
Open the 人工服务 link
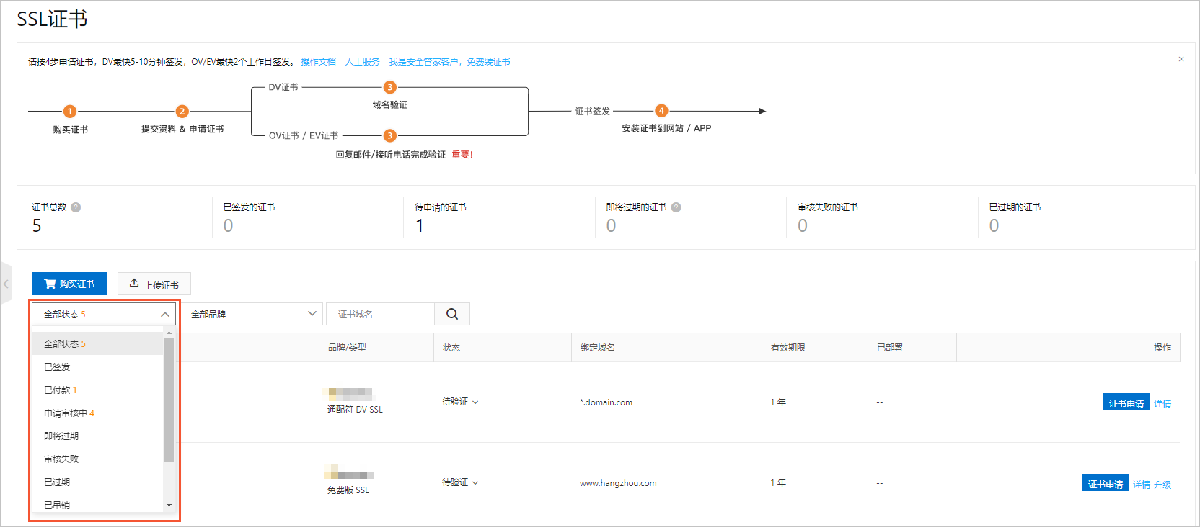pos(362,62)
